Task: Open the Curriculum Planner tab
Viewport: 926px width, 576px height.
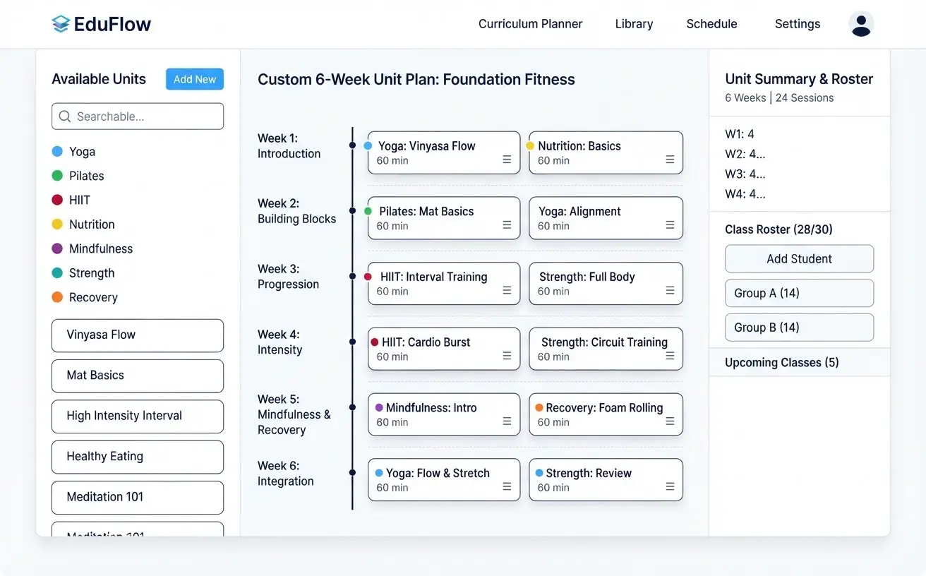Action: [531, 24]
